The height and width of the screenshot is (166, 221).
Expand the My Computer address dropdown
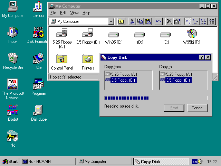[111, 21]
